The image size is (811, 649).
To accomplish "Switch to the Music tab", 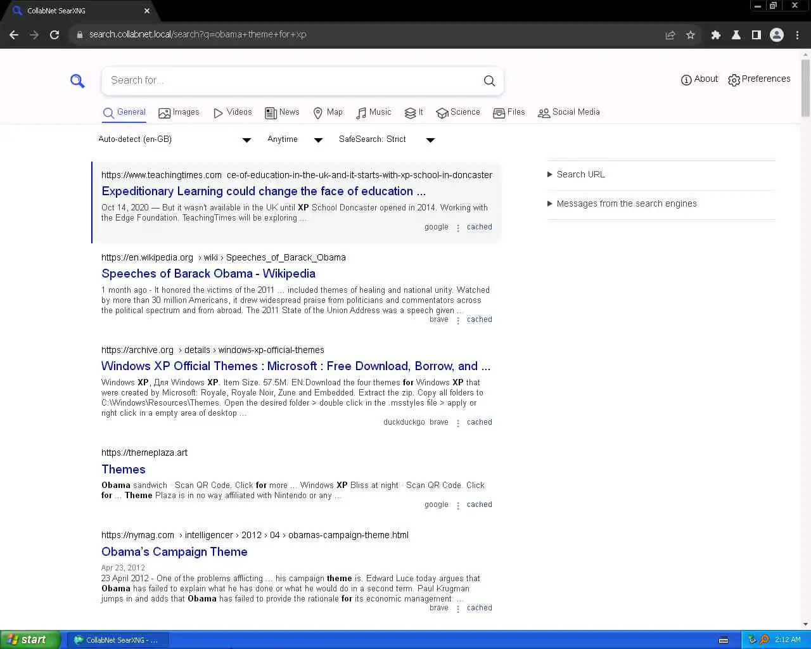I will click(373, 112).
